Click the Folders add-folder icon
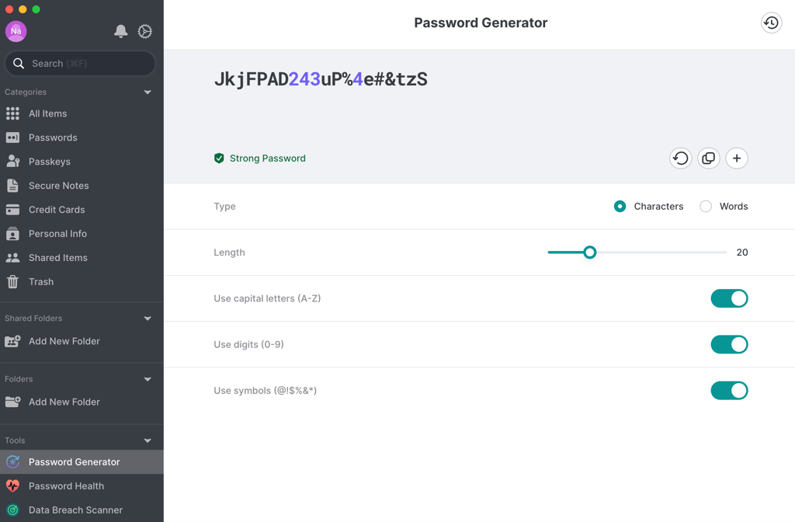Image resolution: width=795 pixels, height=522 pixels. (x=12, y=402)
